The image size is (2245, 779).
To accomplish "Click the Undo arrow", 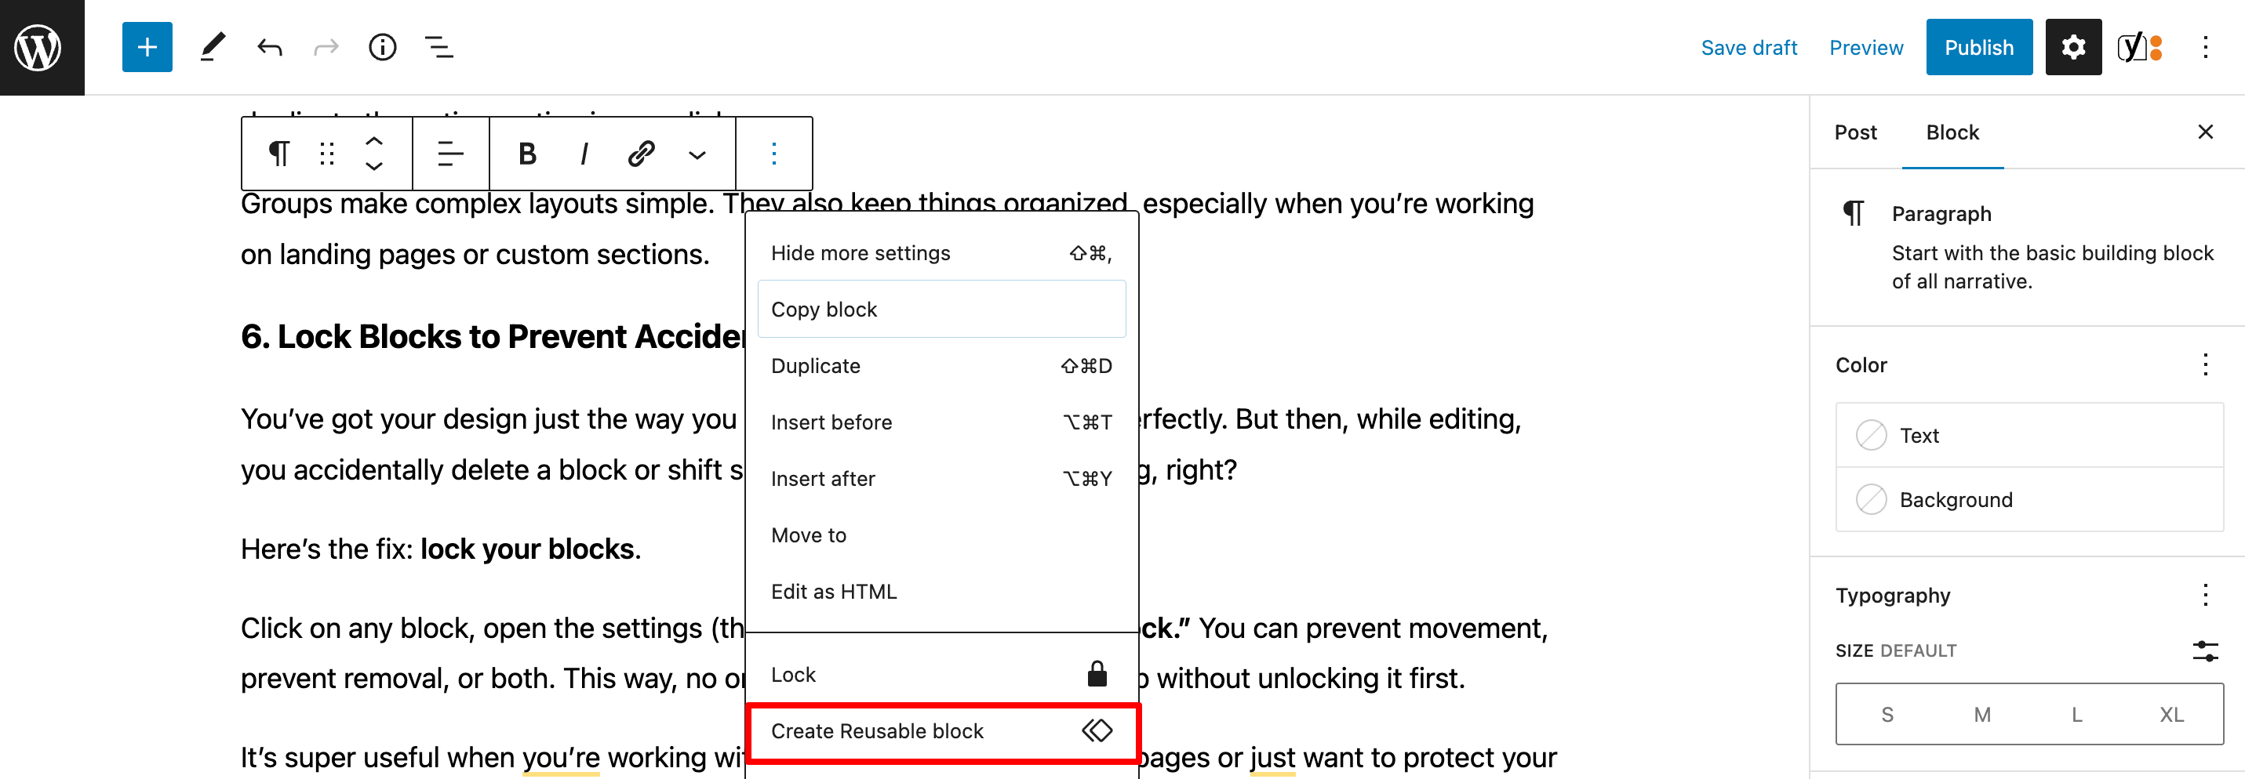I will coord(269,47).
